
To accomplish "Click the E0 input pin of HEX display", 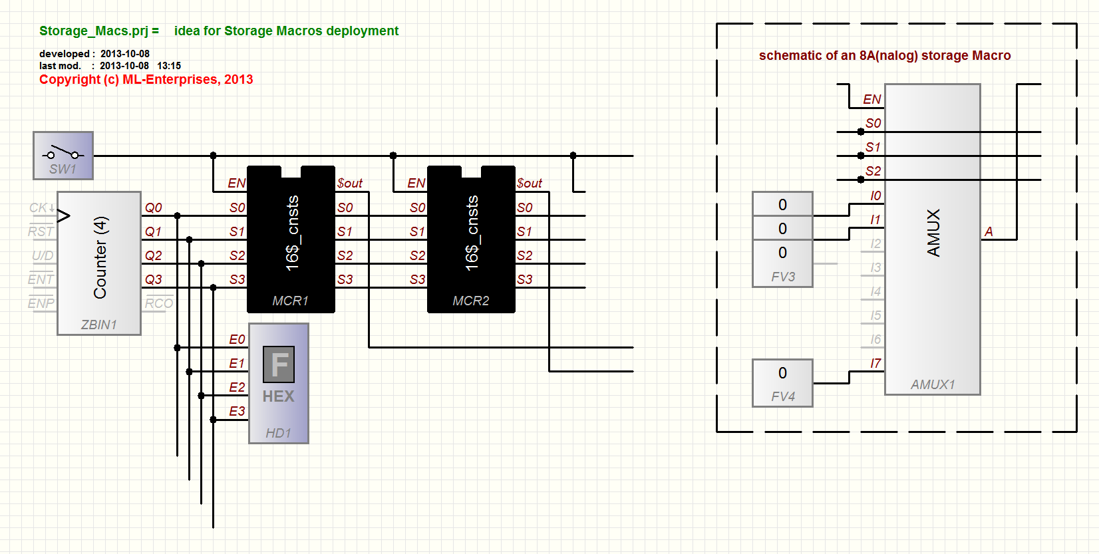I will click(x=237, y=340).
